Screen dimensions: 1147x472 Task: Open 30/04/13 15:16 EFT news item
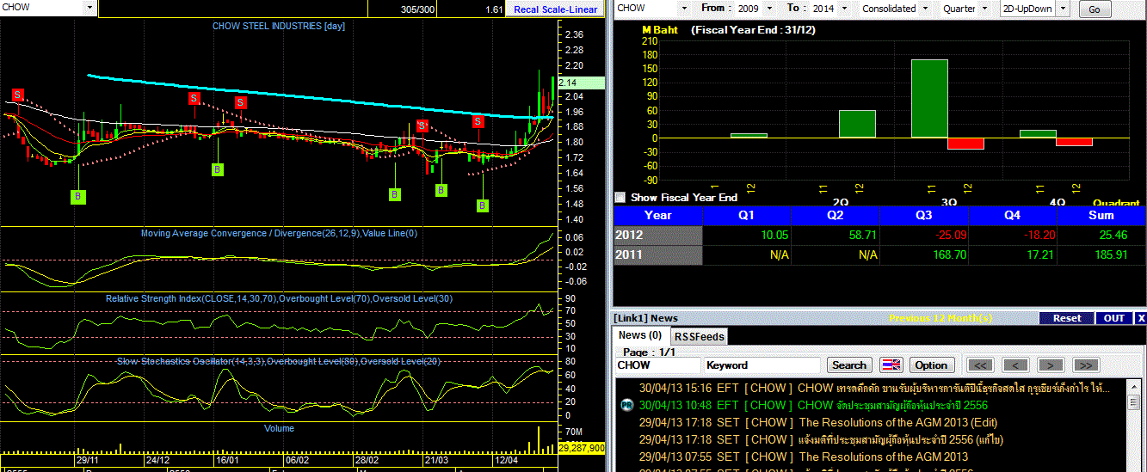873,388
